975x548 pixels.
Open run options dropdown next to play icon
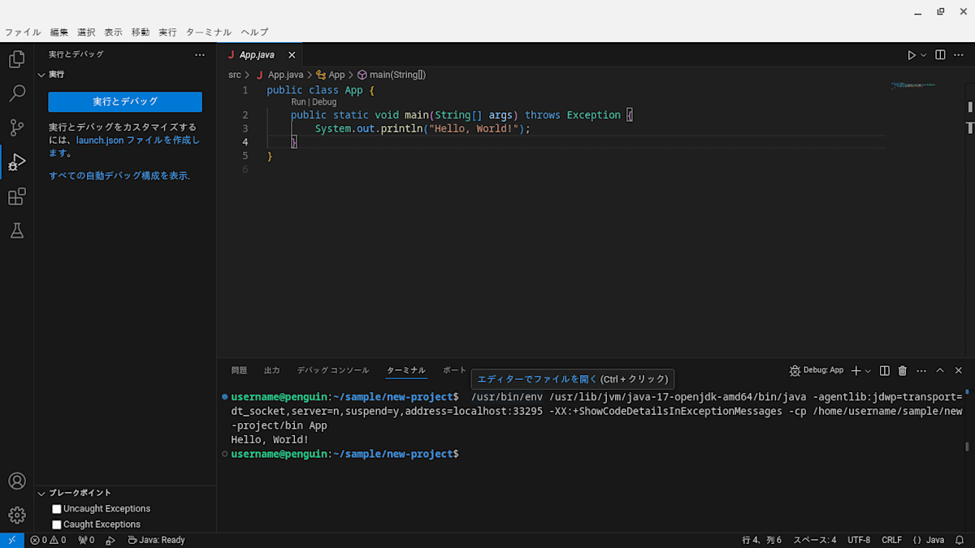pyautogui.click(x=924, y=55)
